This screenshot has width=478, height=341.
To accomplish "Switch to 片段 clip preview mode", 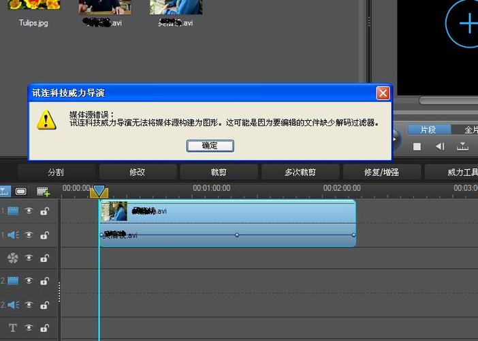I will [x=429, y=130].
